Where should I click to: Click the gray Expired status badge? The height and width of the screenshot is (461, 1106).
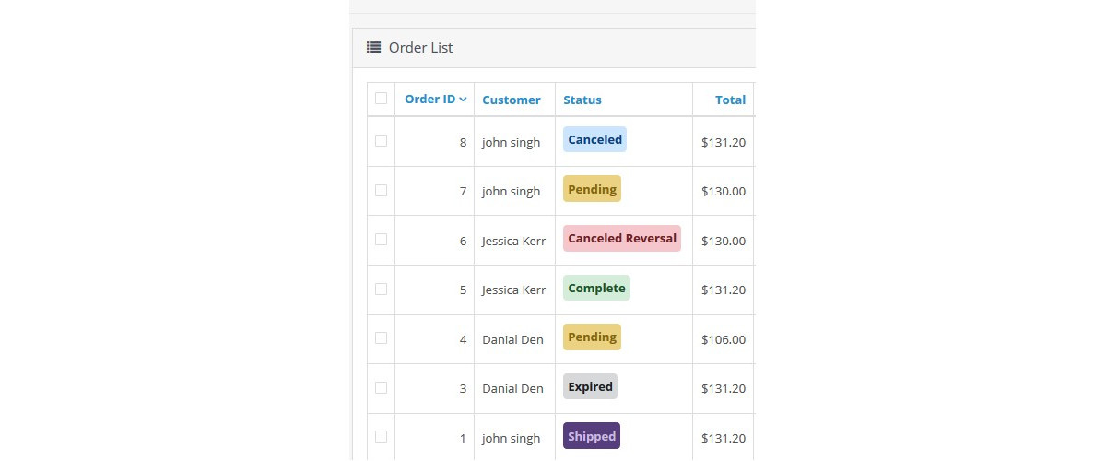590,386
